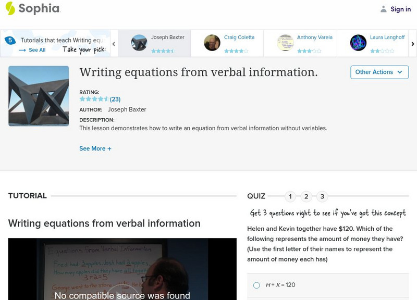Click the star rating under Laura Langhoff
Viewport: 417px width, 300px height.
pyautogui.click(x=382, y=51)
